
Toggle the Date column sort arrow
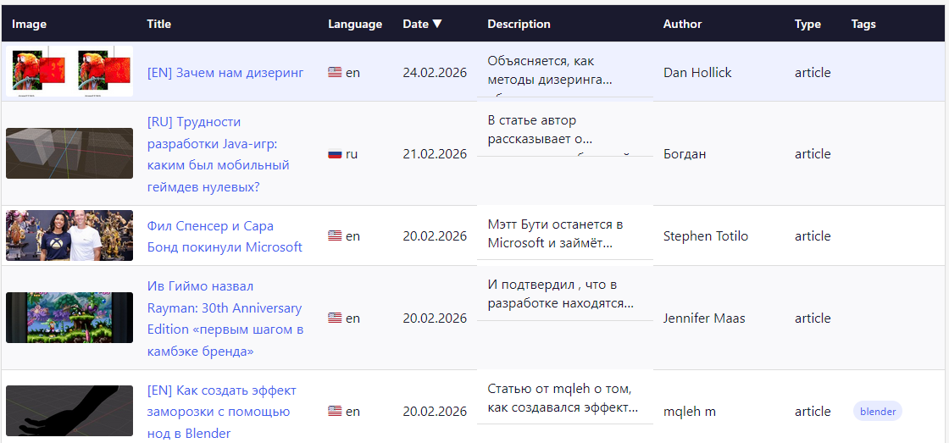coord(437,24)
